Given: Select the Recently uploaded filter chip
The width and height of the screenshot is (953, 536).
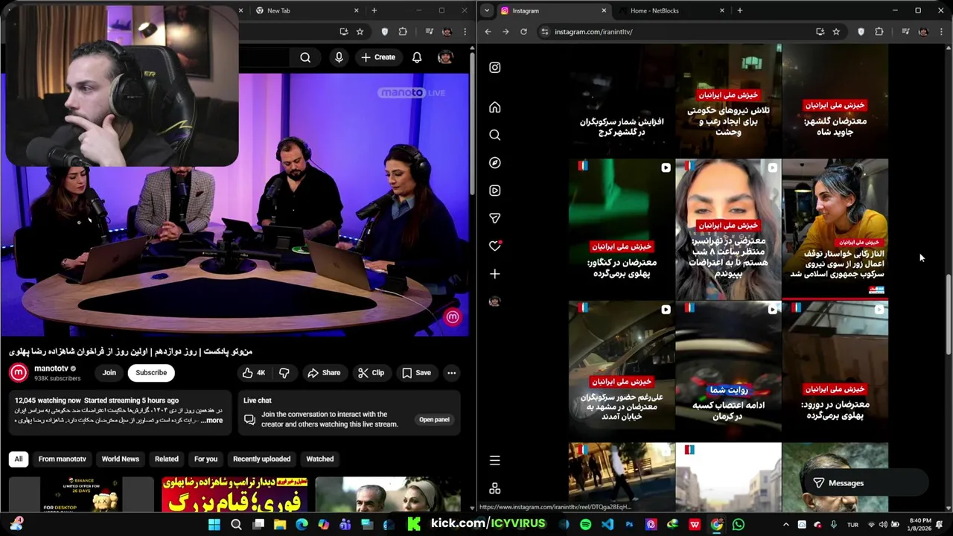Looking at the screenshot, I should point(261,459).
